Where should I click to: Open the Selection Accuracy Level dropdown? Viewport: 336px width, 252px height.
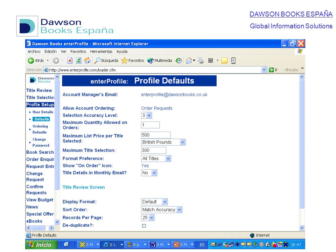tap(147, 115)
